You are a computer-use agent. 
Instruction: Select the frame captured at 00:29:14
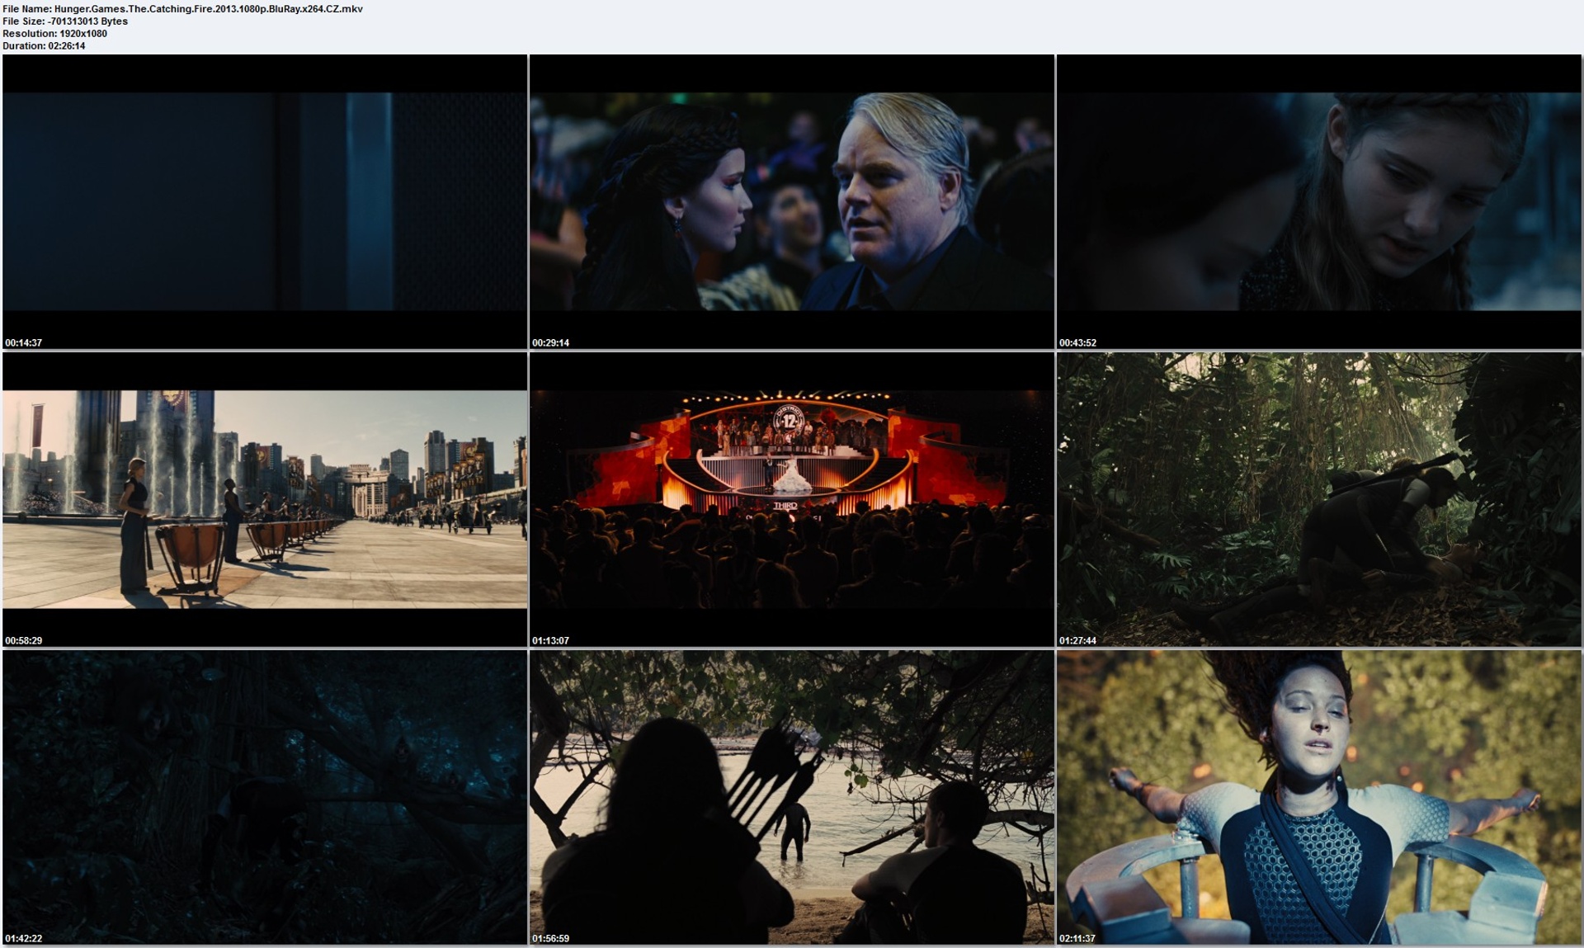pos(791,201)
